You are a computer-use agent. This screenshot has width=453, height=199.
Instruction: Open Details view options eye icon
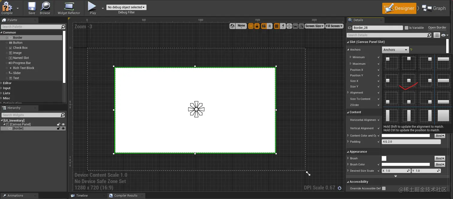pos(444,35)
